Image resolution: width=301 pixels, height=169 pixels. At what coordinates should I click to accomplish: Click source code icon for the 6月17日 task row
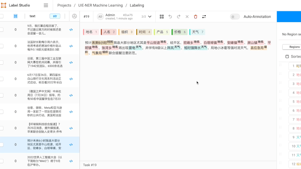click(x=71, y=79)
